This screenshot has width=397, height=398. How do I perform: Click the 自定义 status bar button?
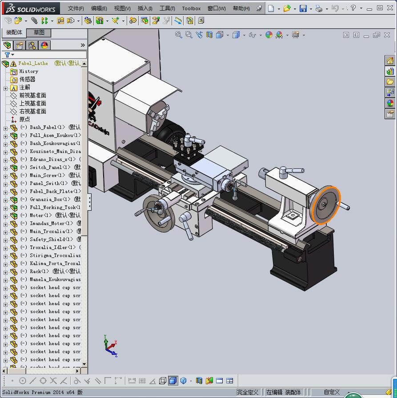click(332, 392)
